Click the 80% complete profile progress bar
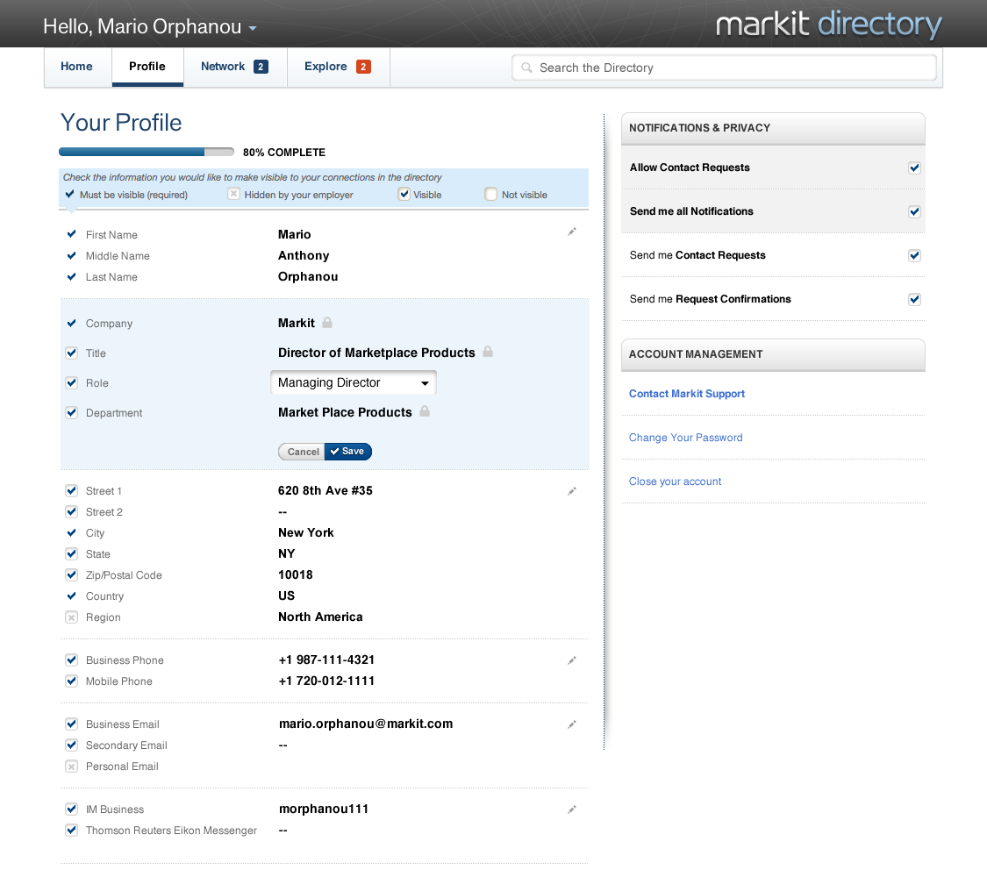 (146, 152)
